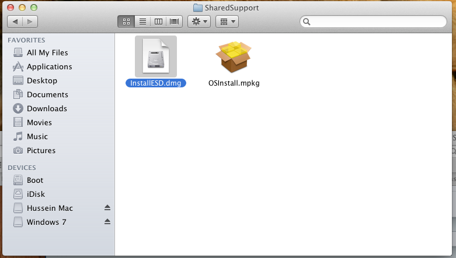Click the Boot hard drive icon

coord(18,180)
